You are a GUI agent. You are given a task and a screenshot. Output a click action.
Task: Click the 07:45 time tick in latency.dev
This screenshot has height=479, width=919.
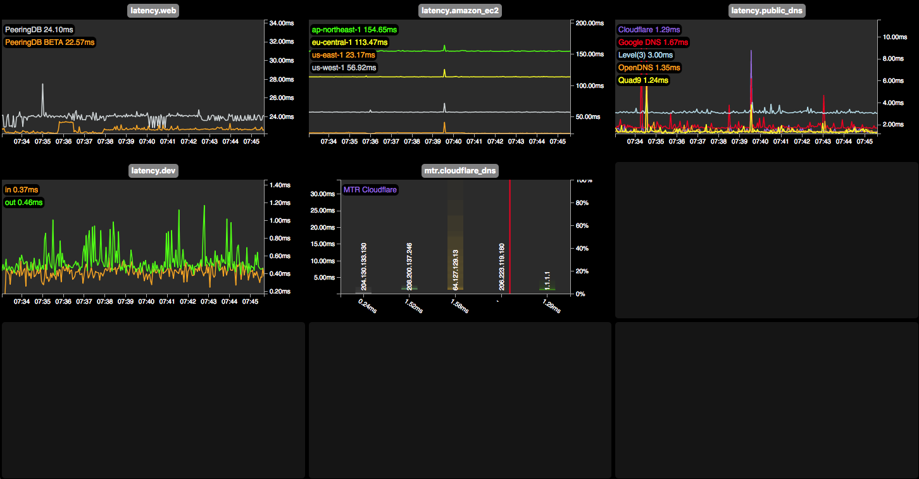pyautogui.click(x=250, y=302)
